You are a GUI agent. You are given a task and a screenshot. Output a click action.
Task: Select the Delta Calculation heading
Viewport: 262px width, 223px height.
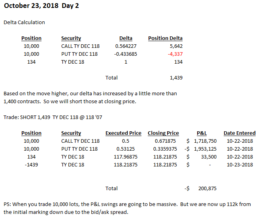pos(24,22)
